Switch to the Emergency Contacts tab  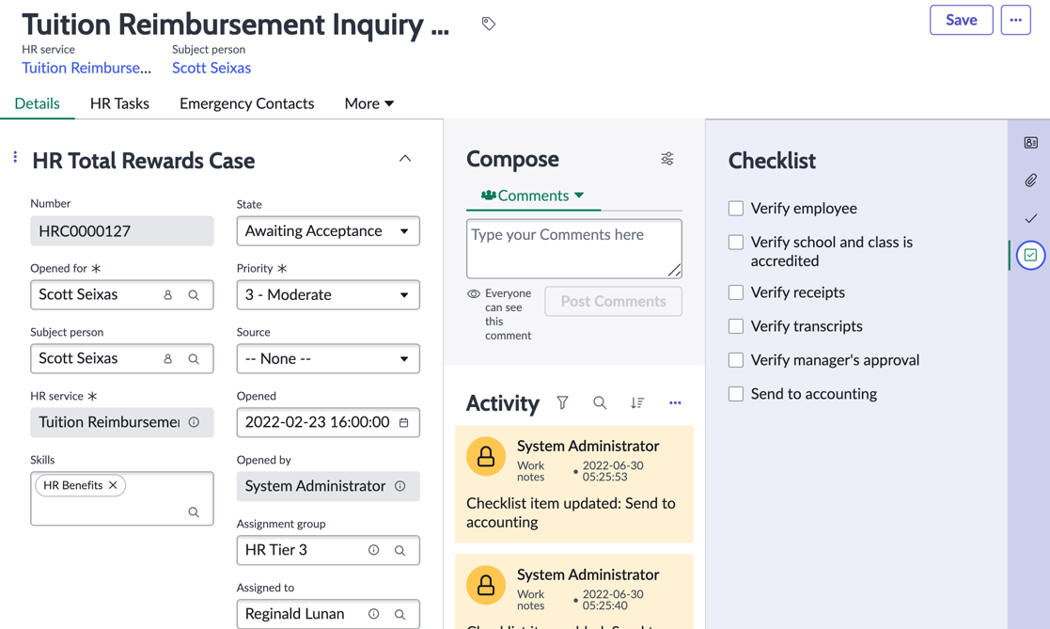click(x=246, y=103)
